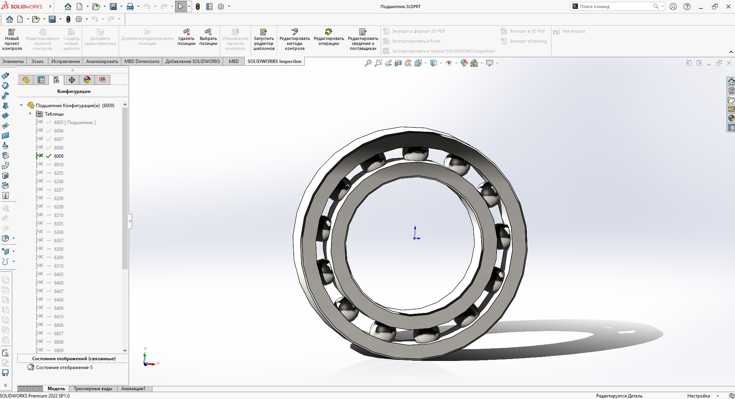Click the Previous View icon
This screenshot has width=735, height=399.
(388, 63)
